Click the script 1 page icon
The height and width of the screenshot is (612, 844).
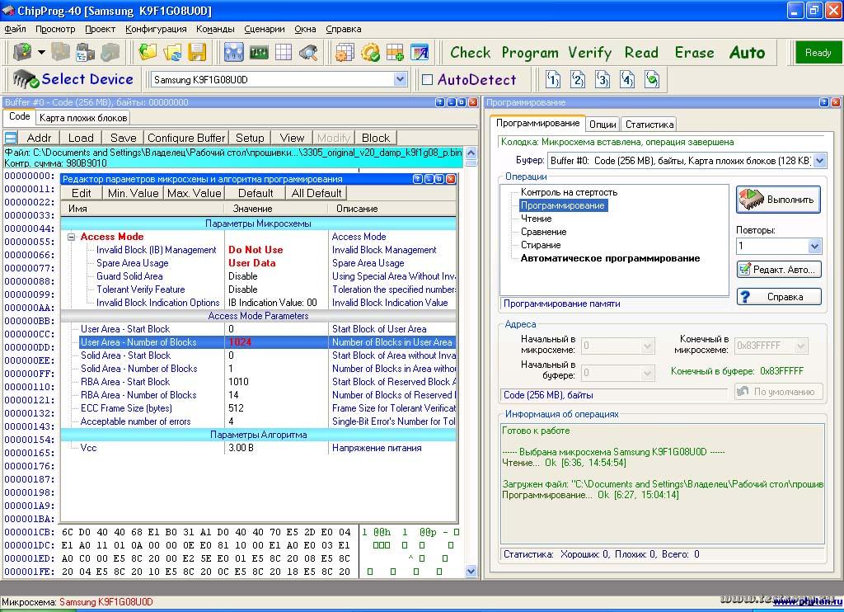pos(554,80)
